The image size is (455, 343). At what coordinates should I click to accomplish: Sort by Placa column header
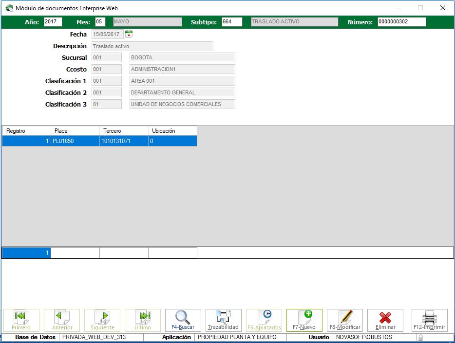pos(75,131)
